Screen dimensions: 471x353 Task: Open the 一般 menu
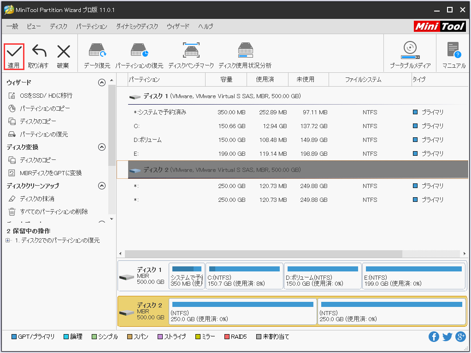point(12,26)
